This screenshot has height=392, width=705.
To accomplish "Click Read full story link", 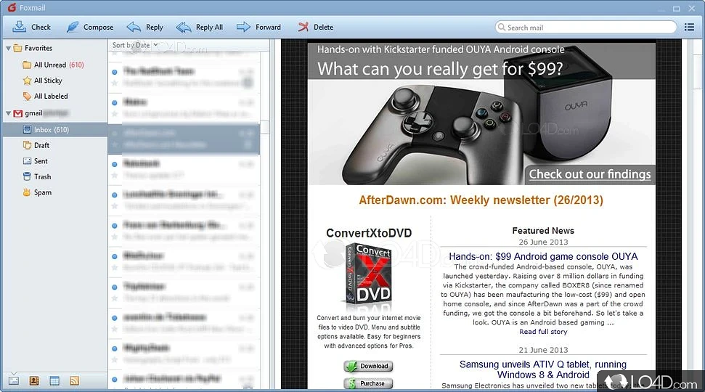I will pyautogui.click(x=543, y=332).
